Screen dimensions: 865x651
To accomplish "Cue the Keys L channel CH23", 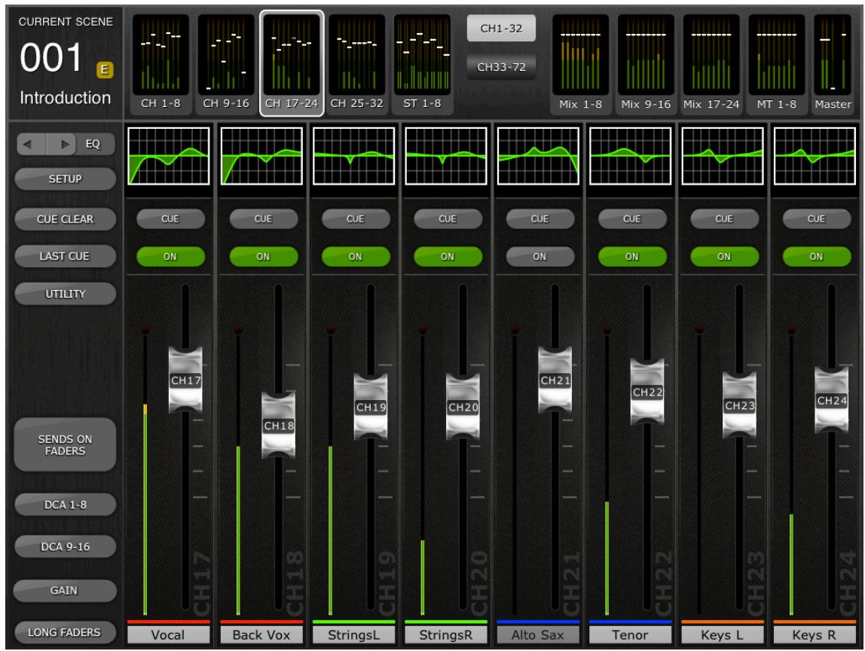I will coord(724,219).
